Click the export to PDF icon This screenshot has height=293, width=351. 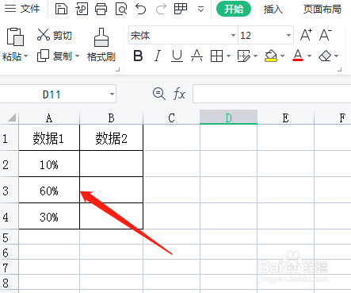[82, 9]
